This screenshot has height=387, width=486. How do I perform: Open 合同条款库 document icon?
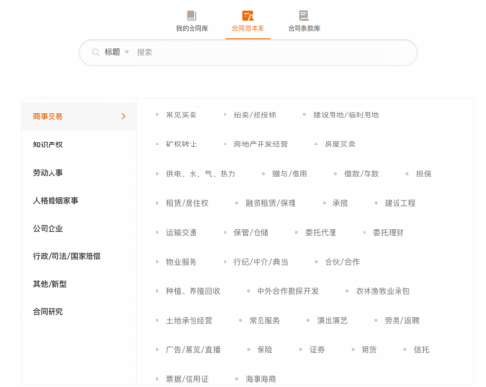pyautogui.click(x=304, y=16)
